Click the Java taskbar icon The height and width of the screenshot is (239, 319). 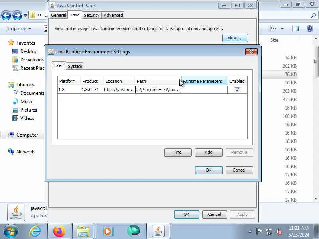click(158, 231)
